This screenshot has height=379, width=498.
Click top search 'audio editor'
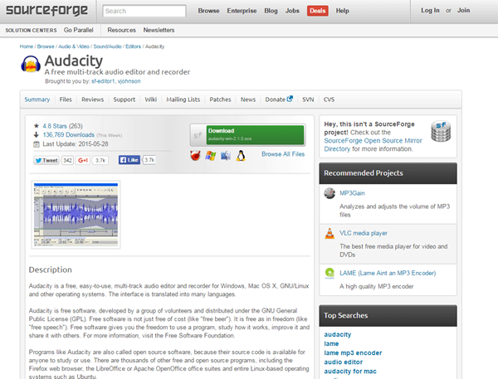click(343, 362)
